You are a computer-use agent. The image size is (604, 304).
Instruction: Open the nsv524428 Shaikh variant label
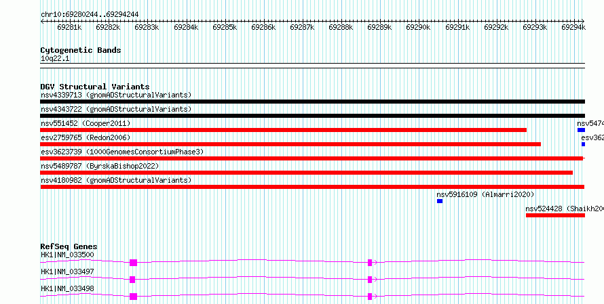565,209
